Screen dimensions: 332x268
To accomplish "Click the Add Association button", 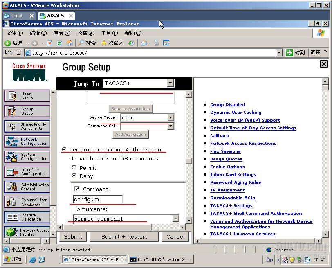I will click(x=130, y=134).
